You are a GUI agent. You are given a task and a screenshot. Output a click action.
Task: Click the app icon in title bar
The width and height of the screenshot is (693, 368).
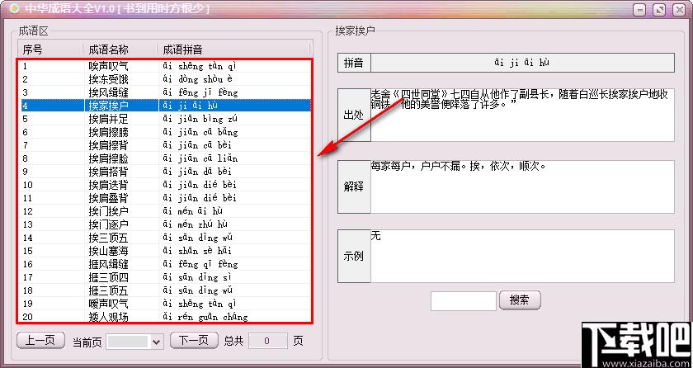pos(15,8)
